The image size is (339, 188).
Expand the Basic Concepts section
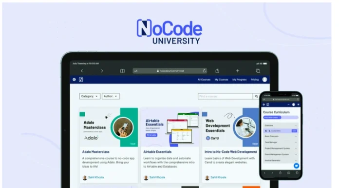point(281,136)
